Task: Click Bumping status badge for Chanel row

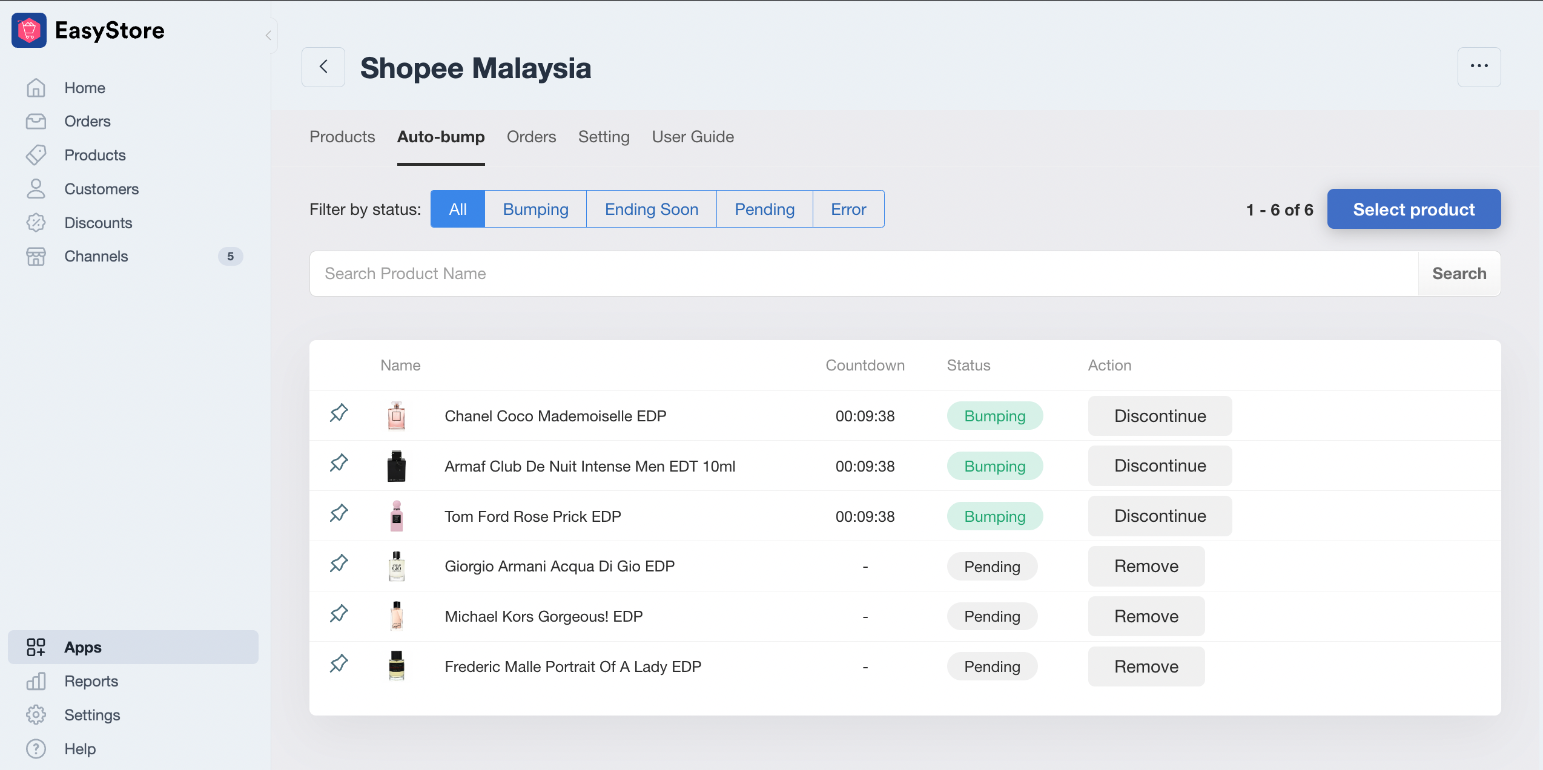Action: 995,416
